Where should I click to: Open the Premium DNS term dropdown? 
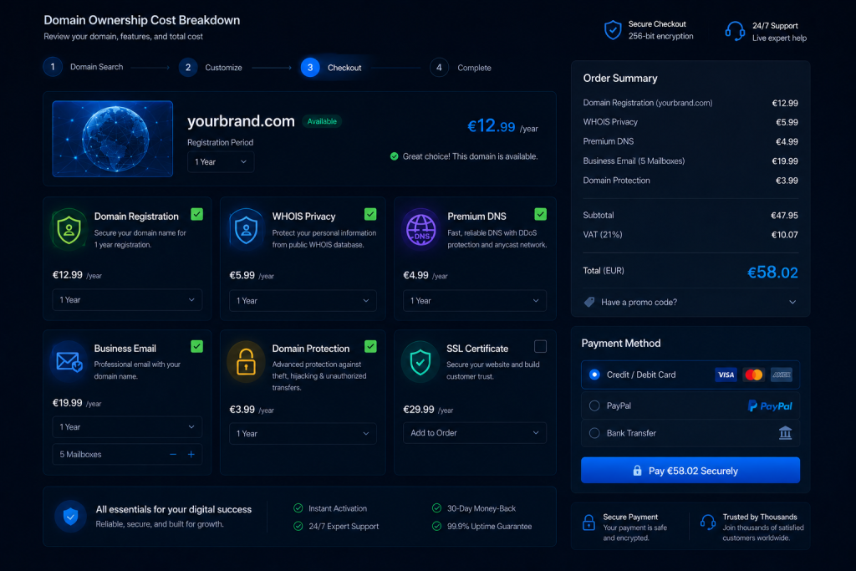[475, 301]
